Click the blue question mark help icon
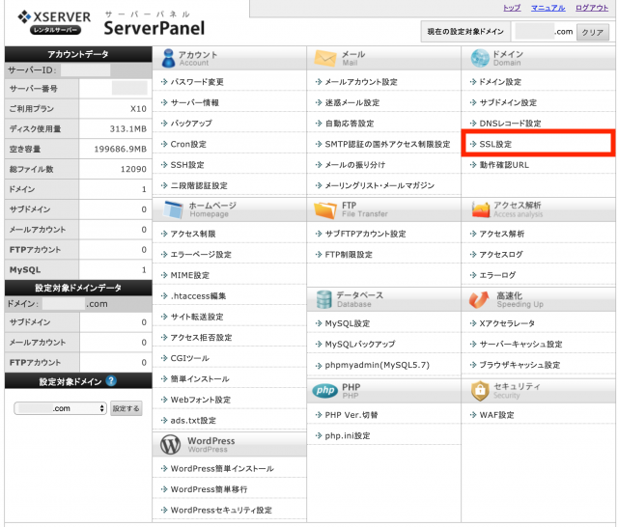This screenshot has width=618, height=527. (111, 381)
